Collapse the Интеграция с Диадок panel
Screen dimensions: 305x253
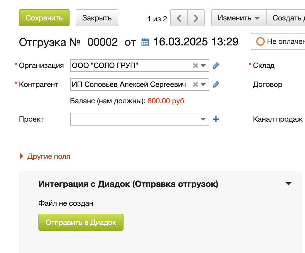(288, 184)
